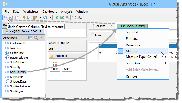The height and width of the screenshot is (103, 182).
Task: Click the Undo toolbar icon
Action: (x=5, y=18)
